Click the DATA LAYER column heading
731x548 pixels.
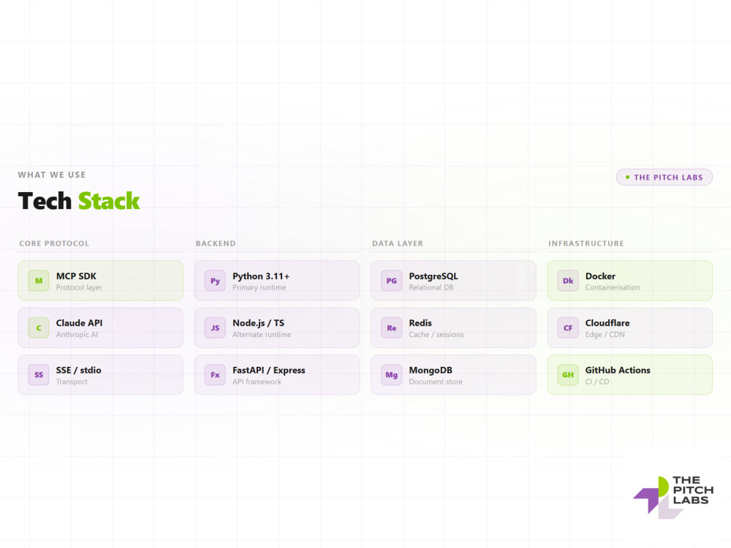coord(398,243)
